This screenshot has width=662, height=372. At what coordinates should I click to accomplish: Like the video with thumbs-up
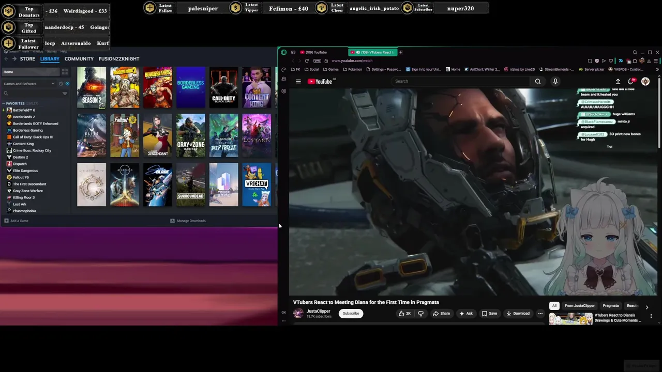[404, 313]
